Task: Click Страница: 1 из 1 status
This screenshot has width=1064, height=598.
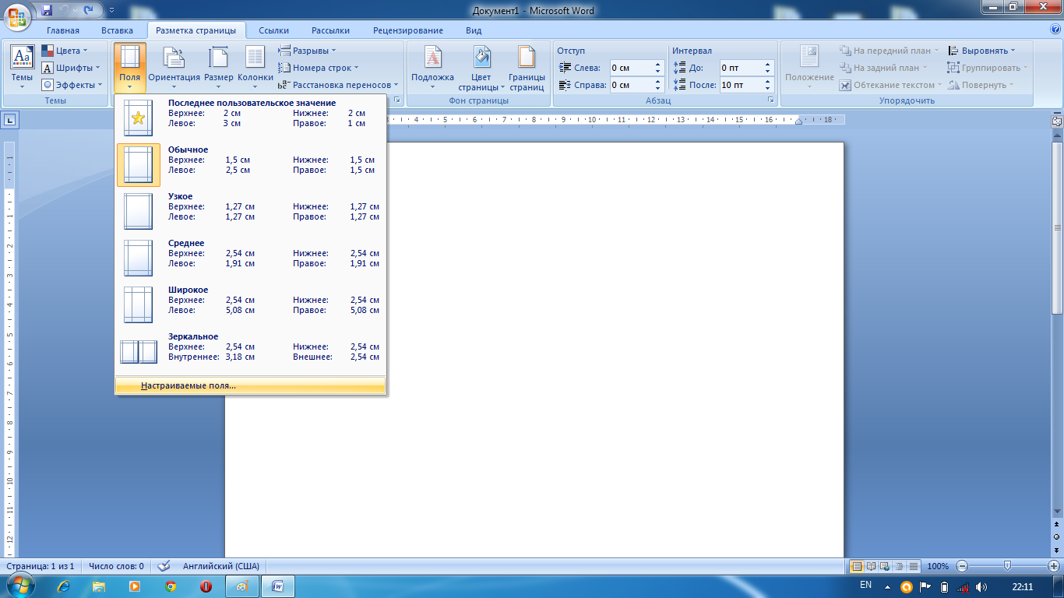Action: tap(41, 566)
